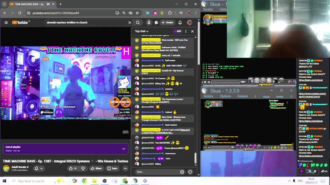Image resolution: width=330 pixels, height=185 pixels.
Task: Click the Create button on YouTube
Action: click(x=167, y=23)
